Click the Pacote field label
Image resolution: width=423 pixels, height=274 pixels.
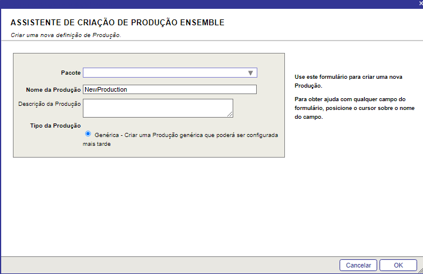70,73
